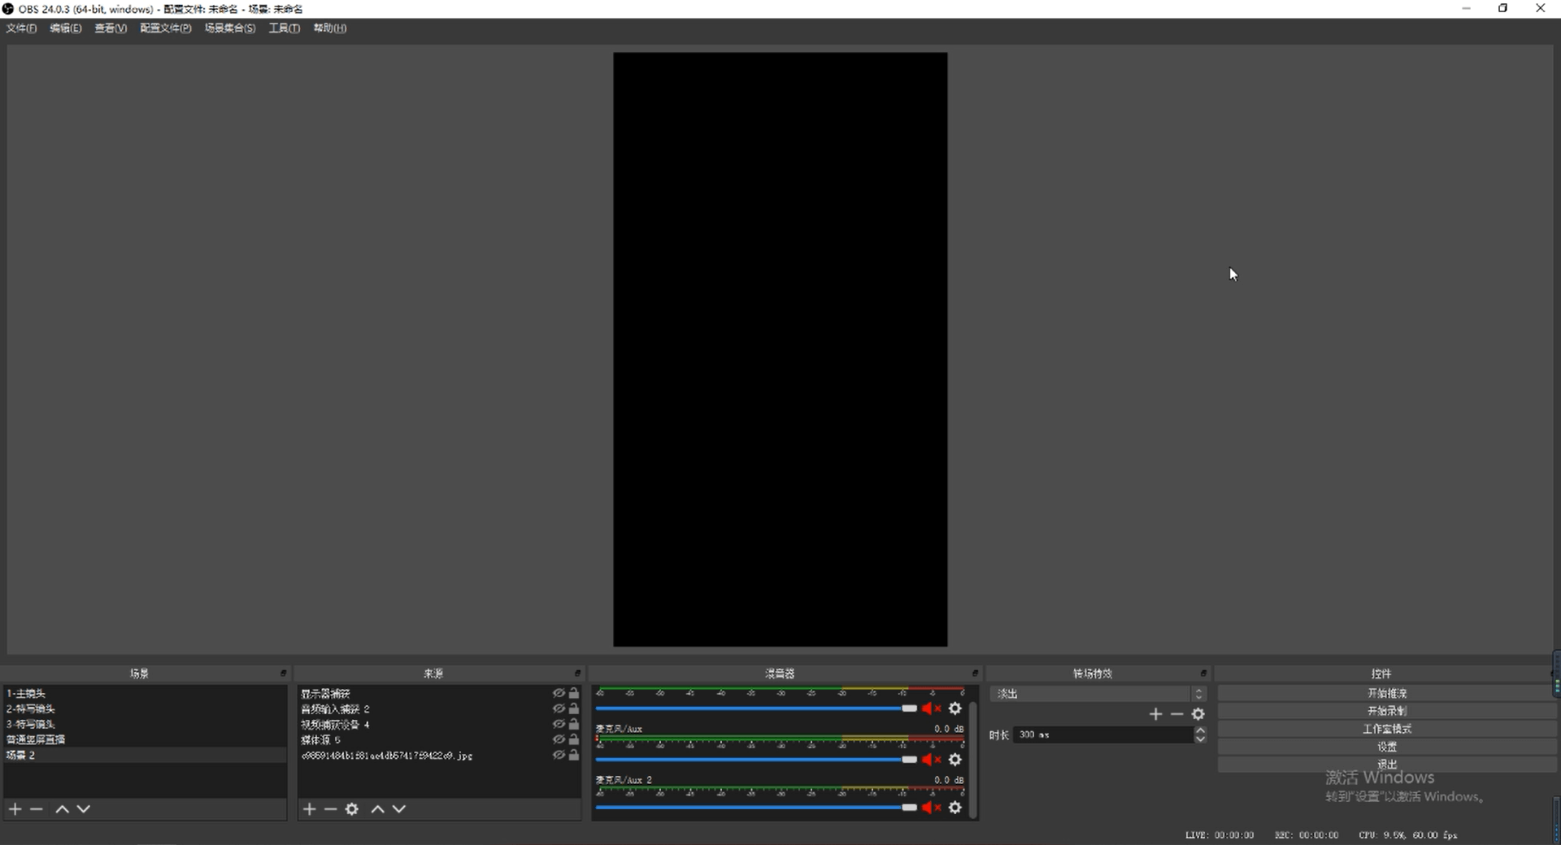
Task: Adjust the 麦克风/Aux volume slider
Action: tap(756, 759)
